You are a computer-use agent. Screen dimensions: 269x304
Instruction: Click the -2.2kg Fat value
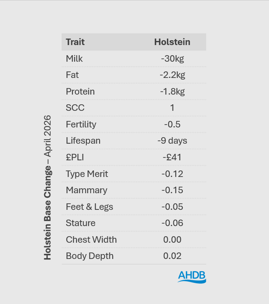(172, 75)
